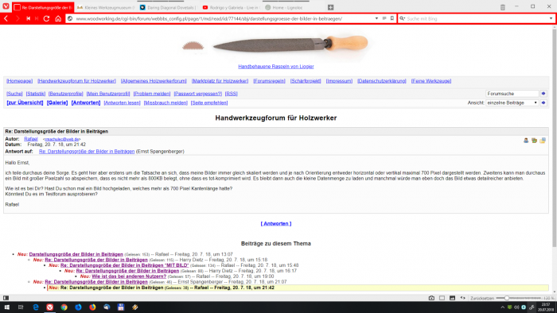The height and width of the screenshot is (313, 557).
Task: Open the [Homepage] link
Action: pos(20,81)
